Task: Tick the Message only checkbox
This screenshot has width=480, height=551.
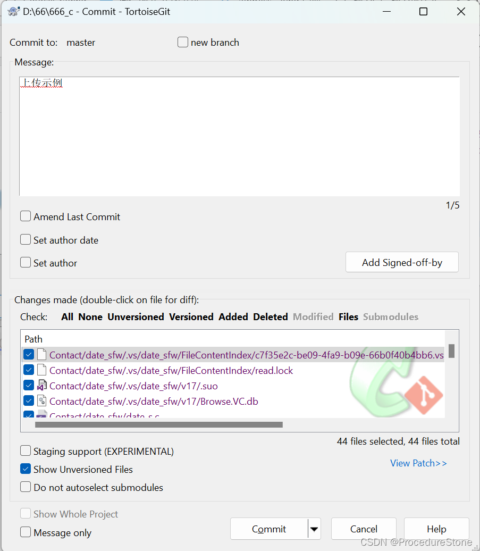Action: (x=26, y=532)
